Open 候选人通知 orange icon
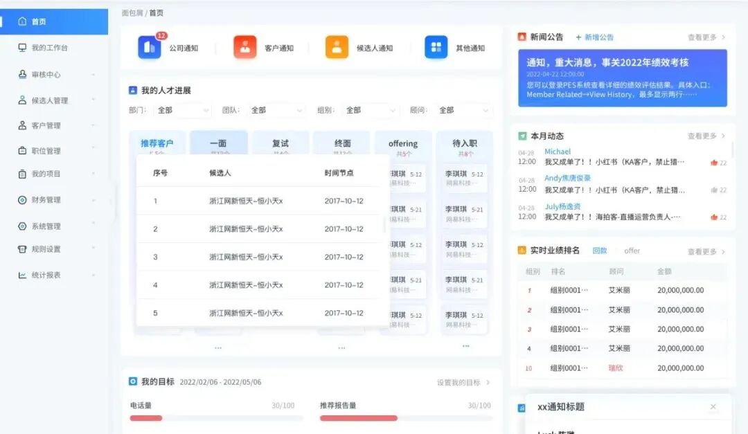This screenshot has height=434, width=748. pos(337,47)
